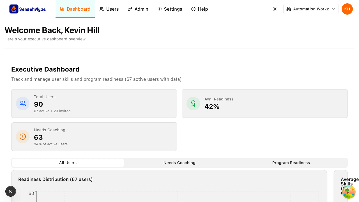The image size is (359, 202).
Task: Select the bar-chart icon next to Dashboard
Action: [x=62, y=9]
